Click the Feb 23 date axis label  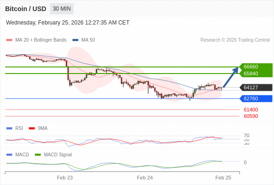[65, 178]
